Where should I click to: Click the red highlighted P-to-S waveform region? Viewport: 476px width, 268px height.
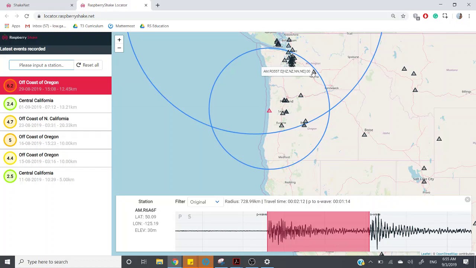318,232
